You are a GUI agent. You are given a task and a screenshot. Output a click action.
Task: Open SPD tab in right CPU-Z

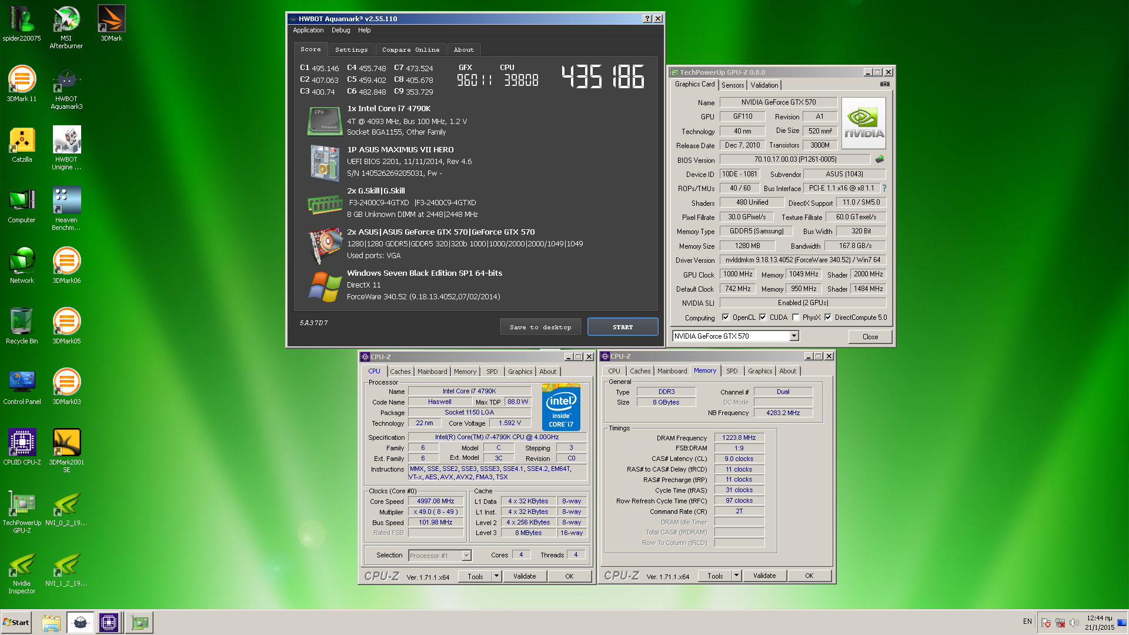(x=731, y=371)
